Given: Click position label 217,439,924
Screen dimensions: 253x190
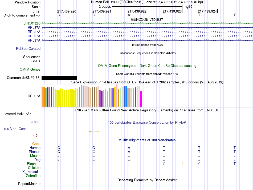Looking at the screenshot, I should pyautogui.click(x=207, y=11).
